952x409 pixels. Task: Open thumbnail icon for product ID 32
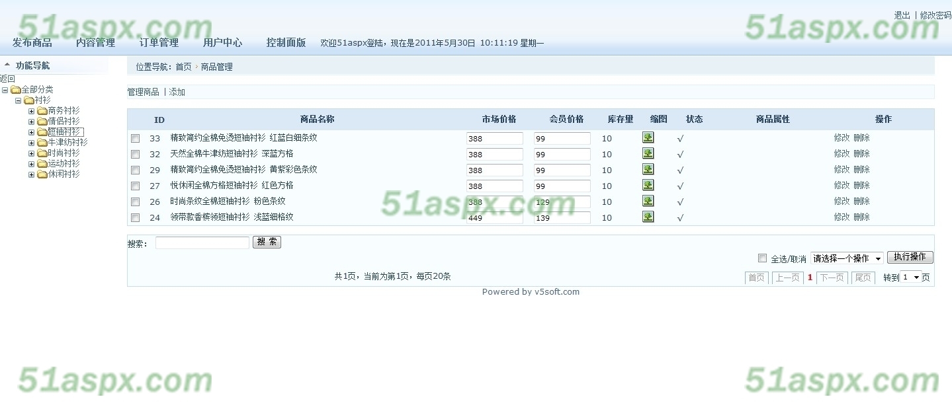(x=648, y=153)
